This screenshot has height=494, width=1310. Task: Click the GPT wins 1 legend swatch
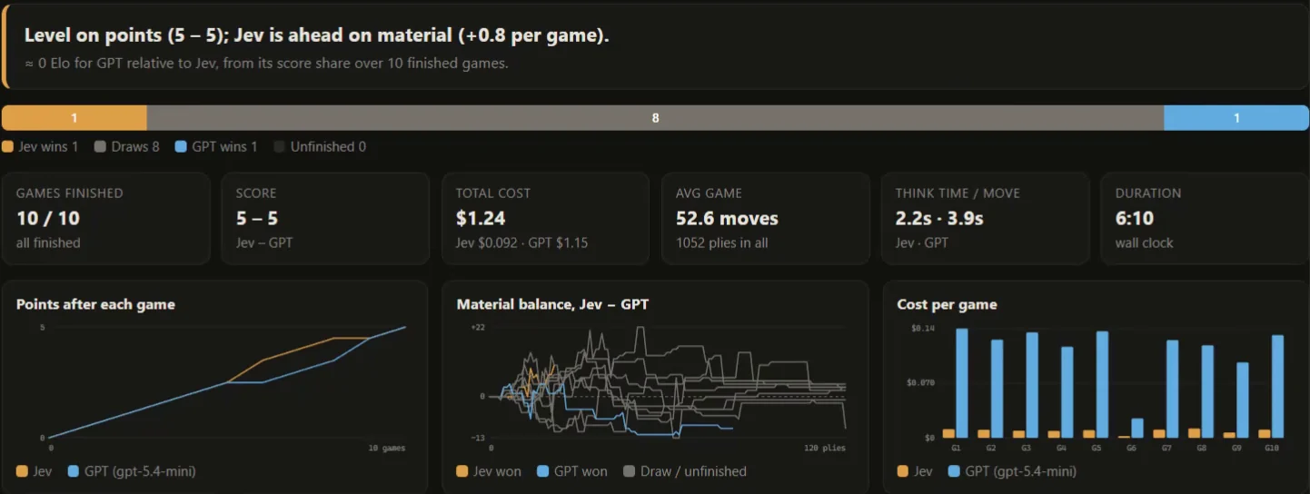coord(182,146)
